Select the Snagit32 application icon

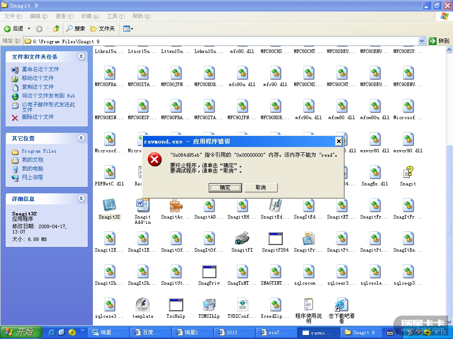click(109, 205)
